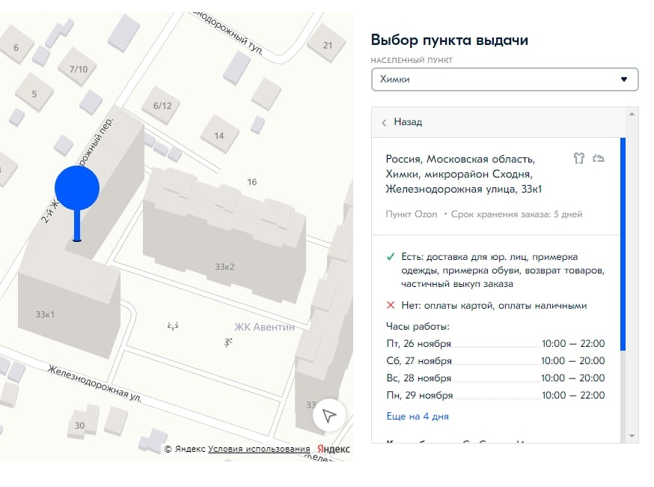Click the sports ground icon on map

tap(227, 342)
